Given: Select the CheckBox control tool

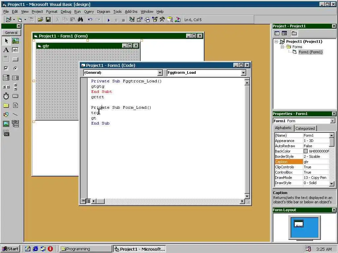Looking at the screenshot, I should pos(6,69).
